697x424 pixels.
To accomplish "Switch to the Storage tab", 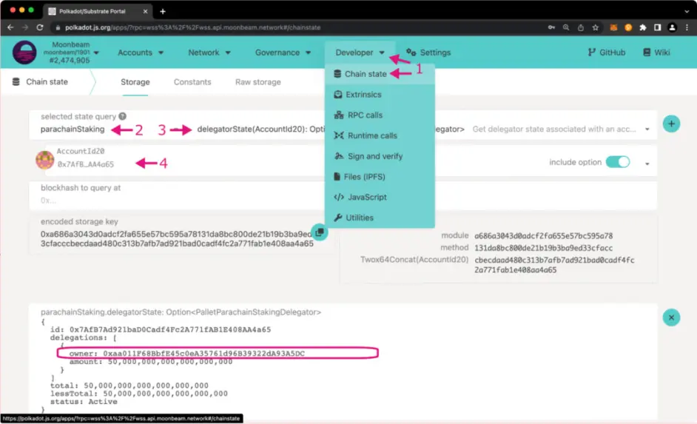I will [x=135, y=82].
